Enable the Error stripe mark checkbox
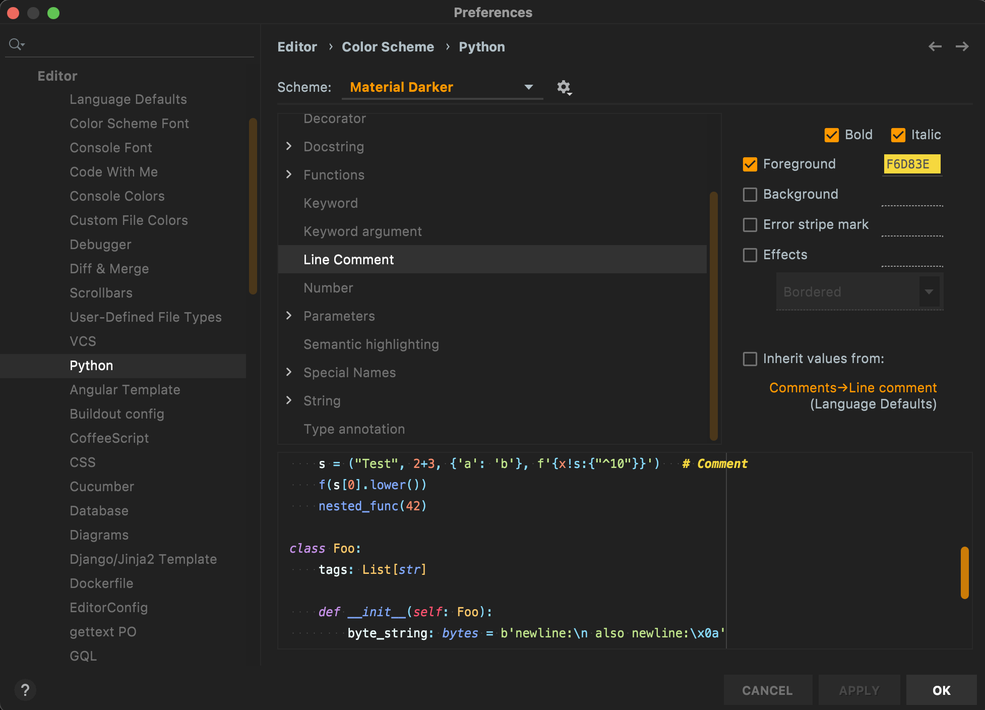 750,225
